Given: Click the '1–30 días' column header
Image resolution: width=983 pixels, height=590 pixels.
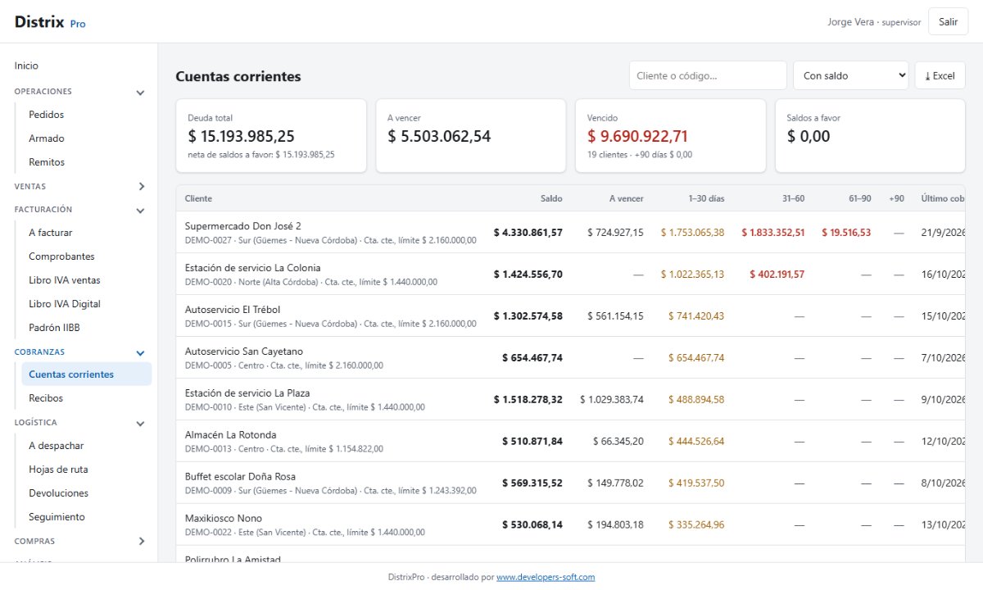Looking at the screenshot, I should (x=706, y=198).
